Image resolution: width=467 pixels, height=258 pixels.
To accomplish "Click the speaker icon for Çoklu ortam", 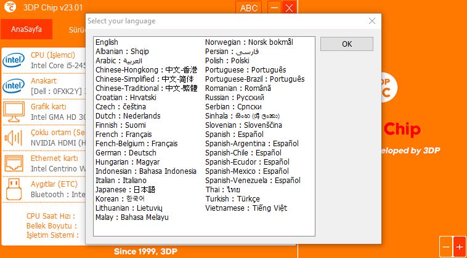I will point(14,138).
